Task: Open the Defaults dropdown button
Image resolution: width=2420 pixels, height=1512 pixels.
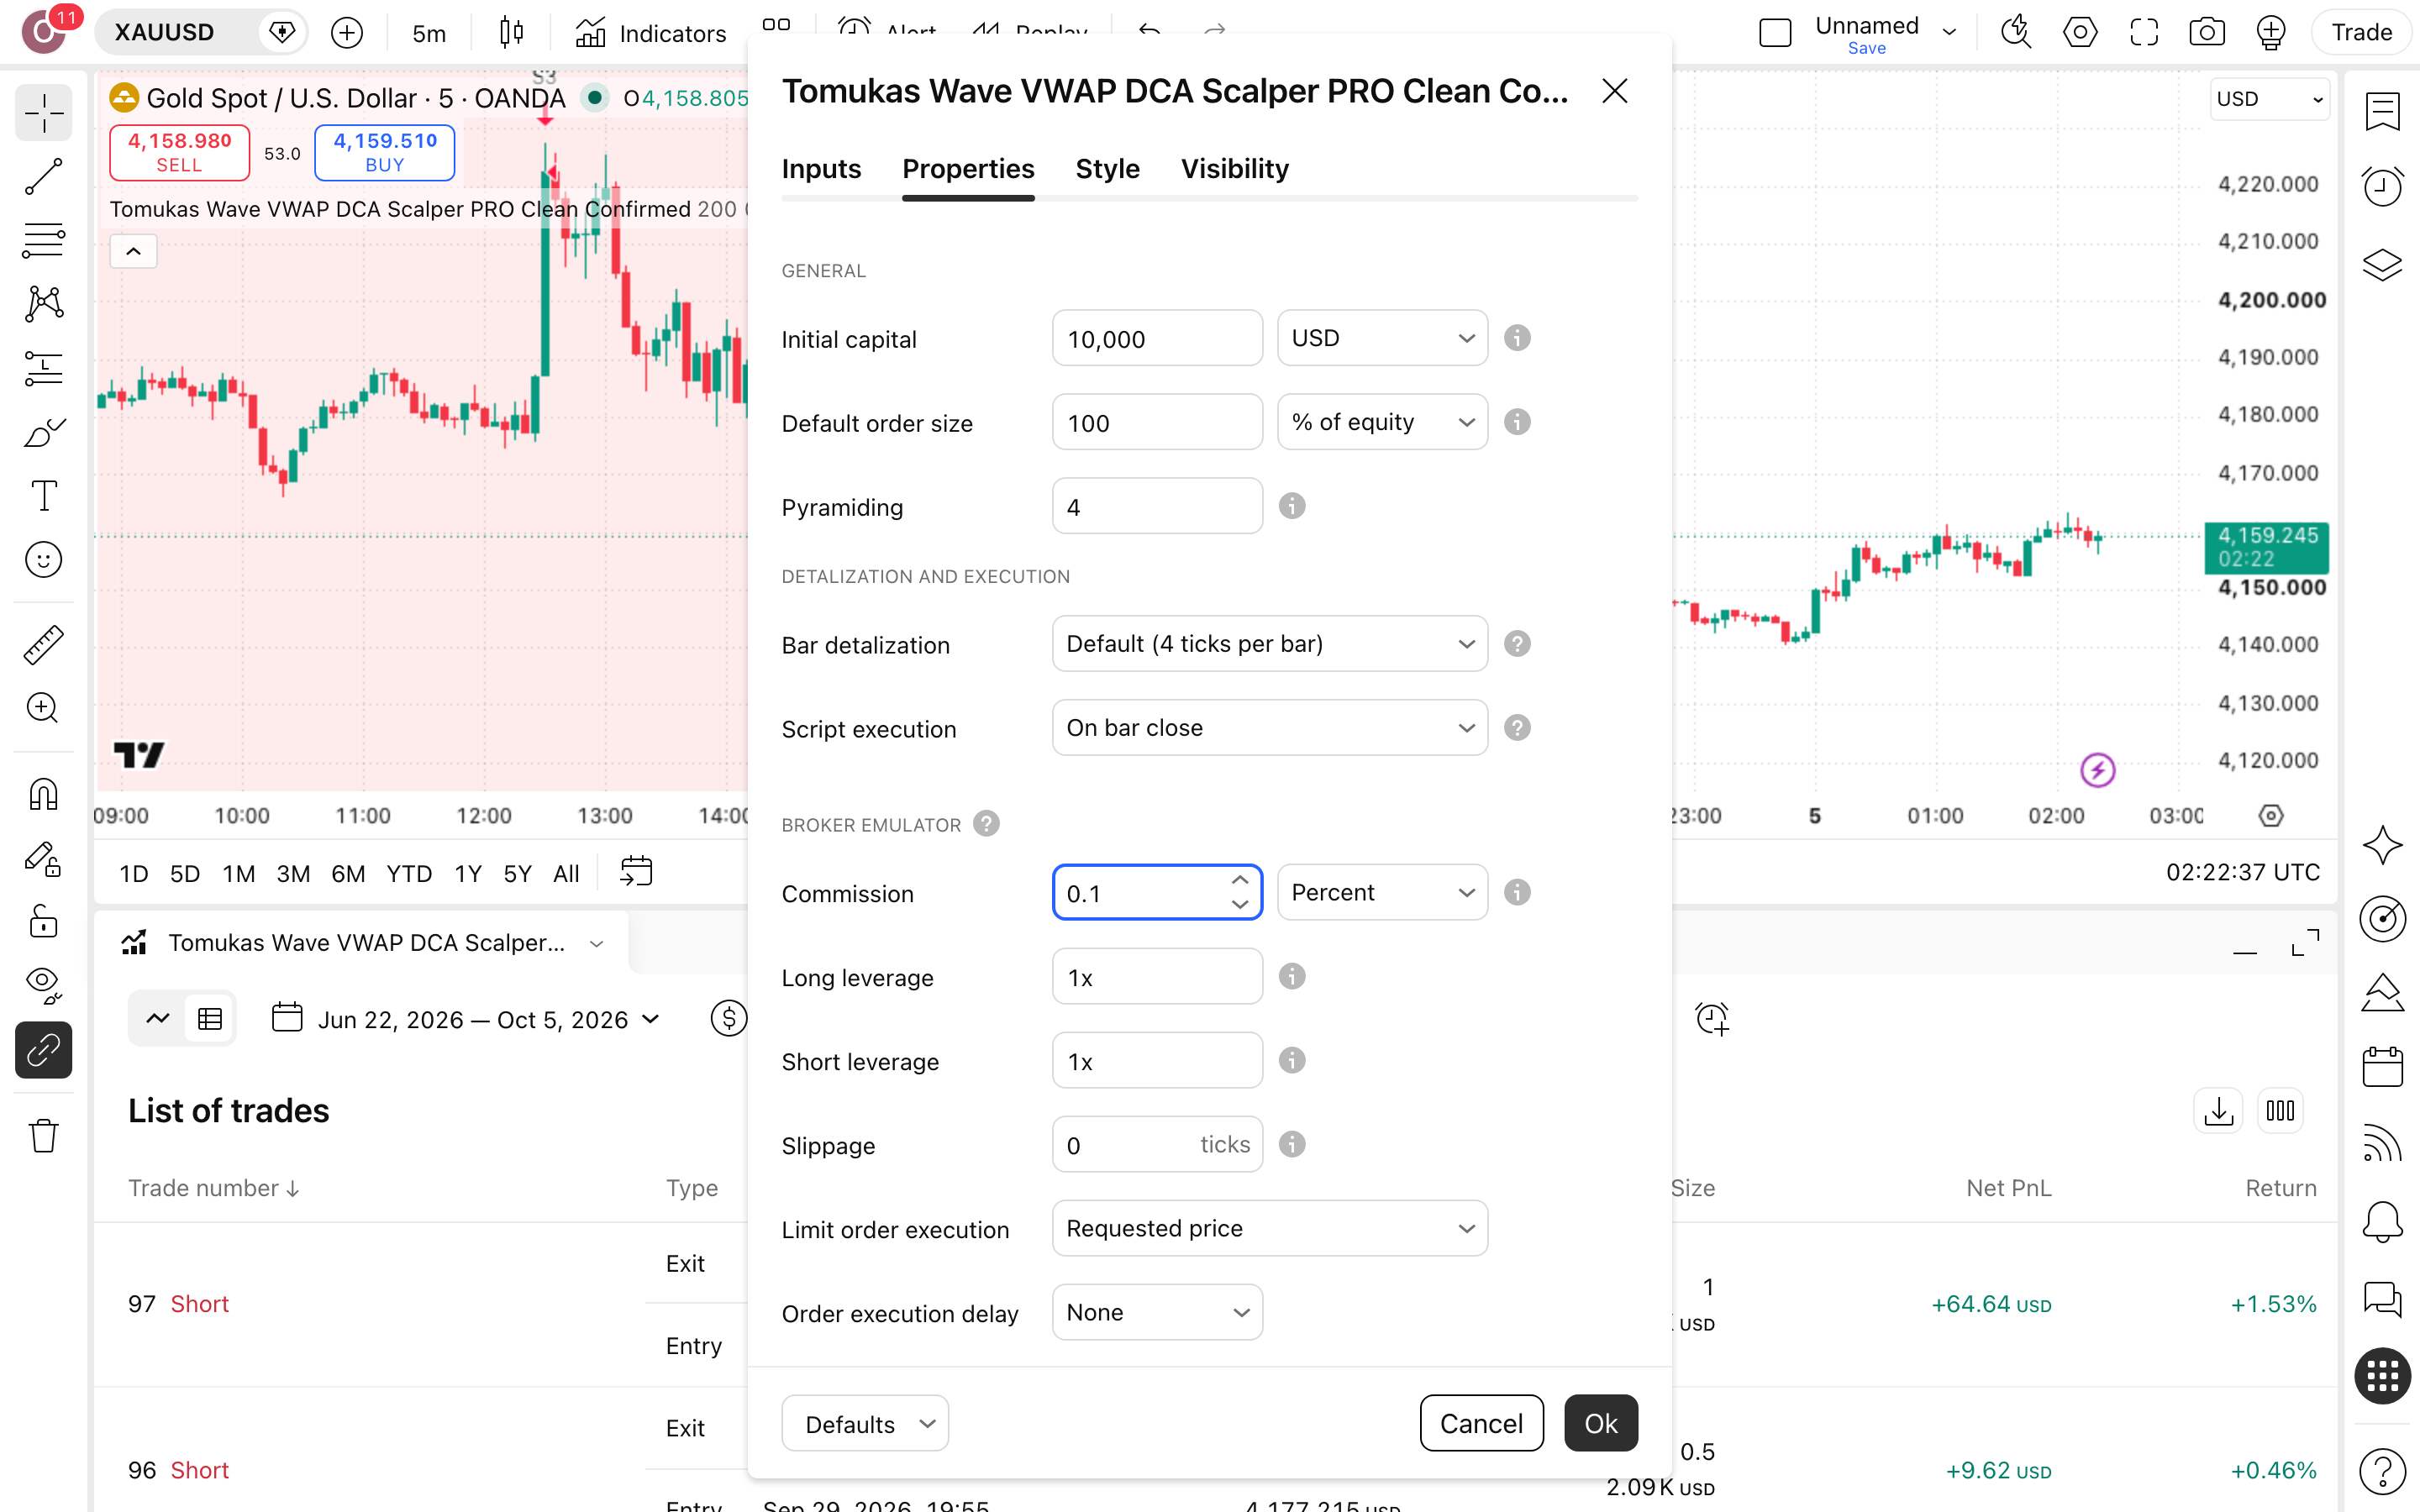Action: tap(865, 1423)
